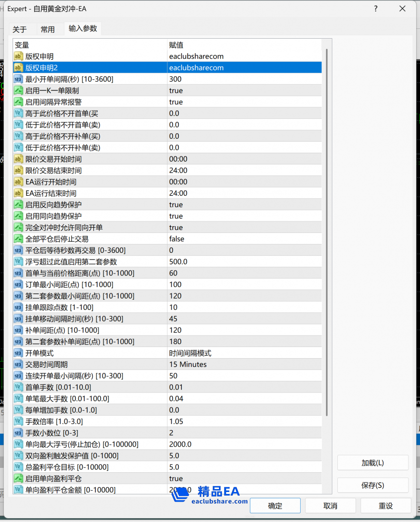Click the boolean icon beside 启用一K一单限制
Image resolution: width=420 pixels, height=522 pixels.
18,91
